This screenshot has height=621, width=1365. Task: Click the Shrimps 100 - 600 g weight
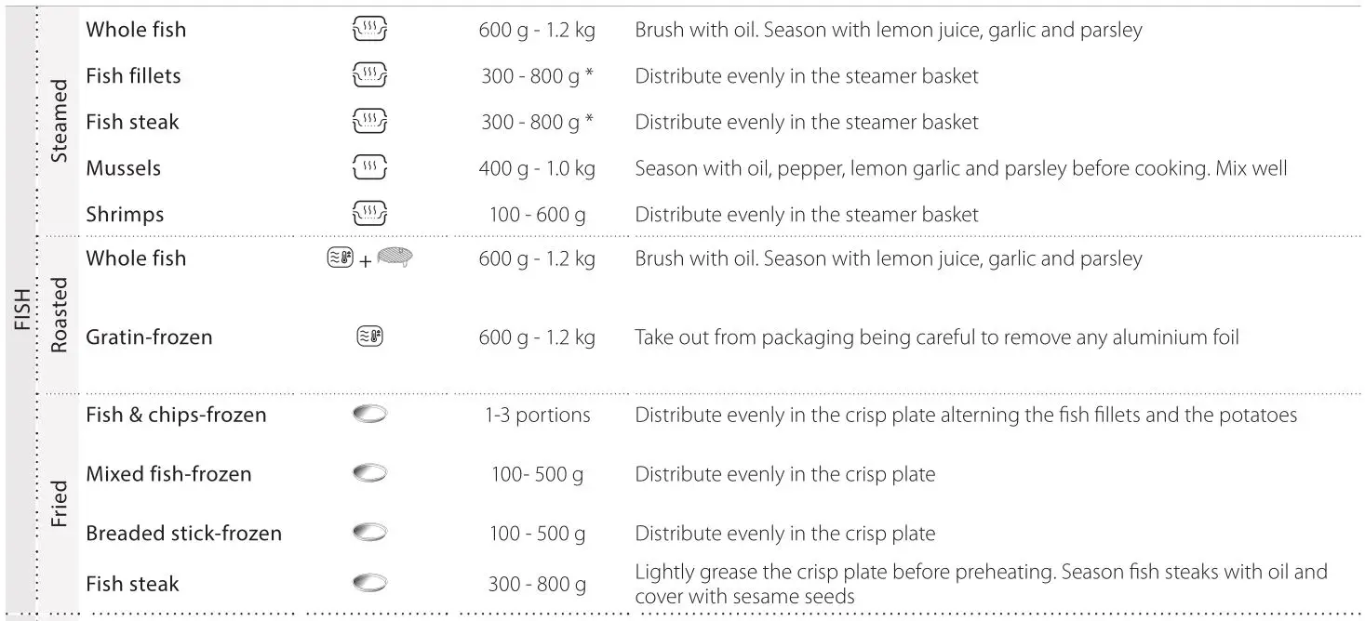point(537,215)
